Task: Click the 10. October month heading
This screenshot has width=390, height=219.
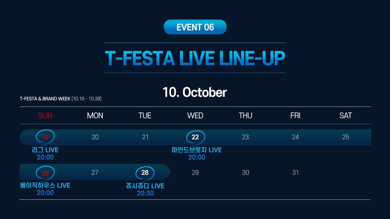Action: [195, 92]
